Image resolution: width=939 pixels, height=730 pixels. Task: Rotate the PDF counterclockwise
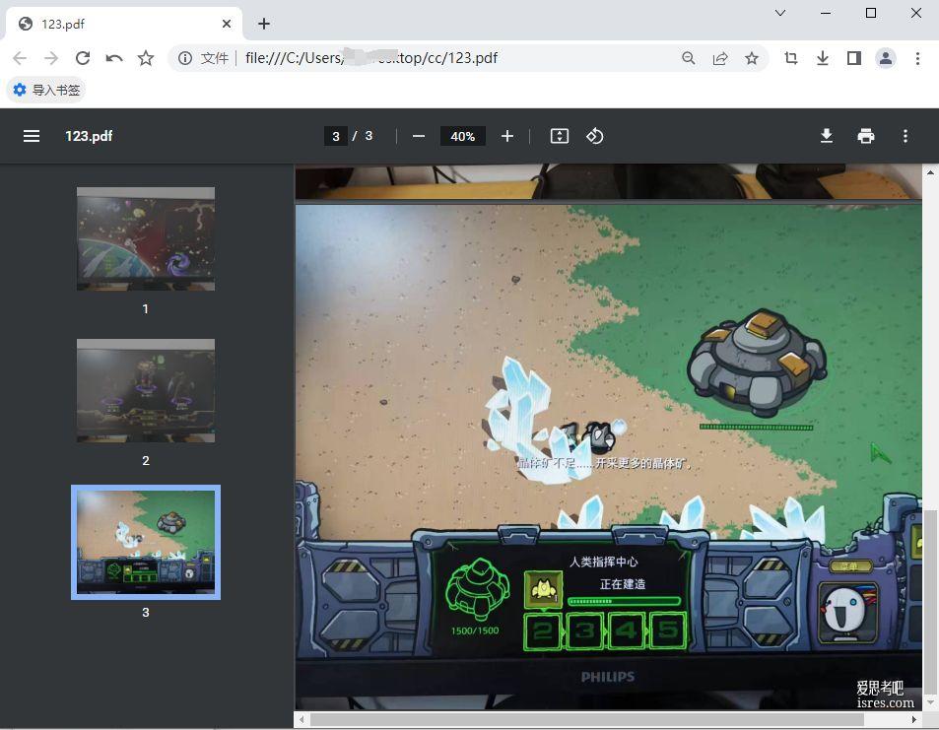[595, 136]
